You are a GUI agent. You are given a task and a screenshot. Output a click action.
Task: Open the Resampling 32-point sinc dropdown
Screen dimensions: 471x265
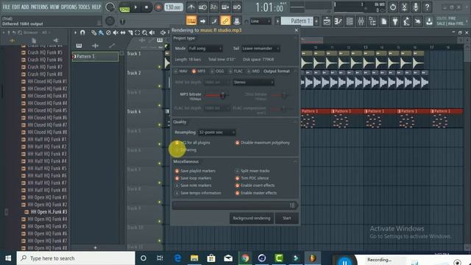(216, 132)
